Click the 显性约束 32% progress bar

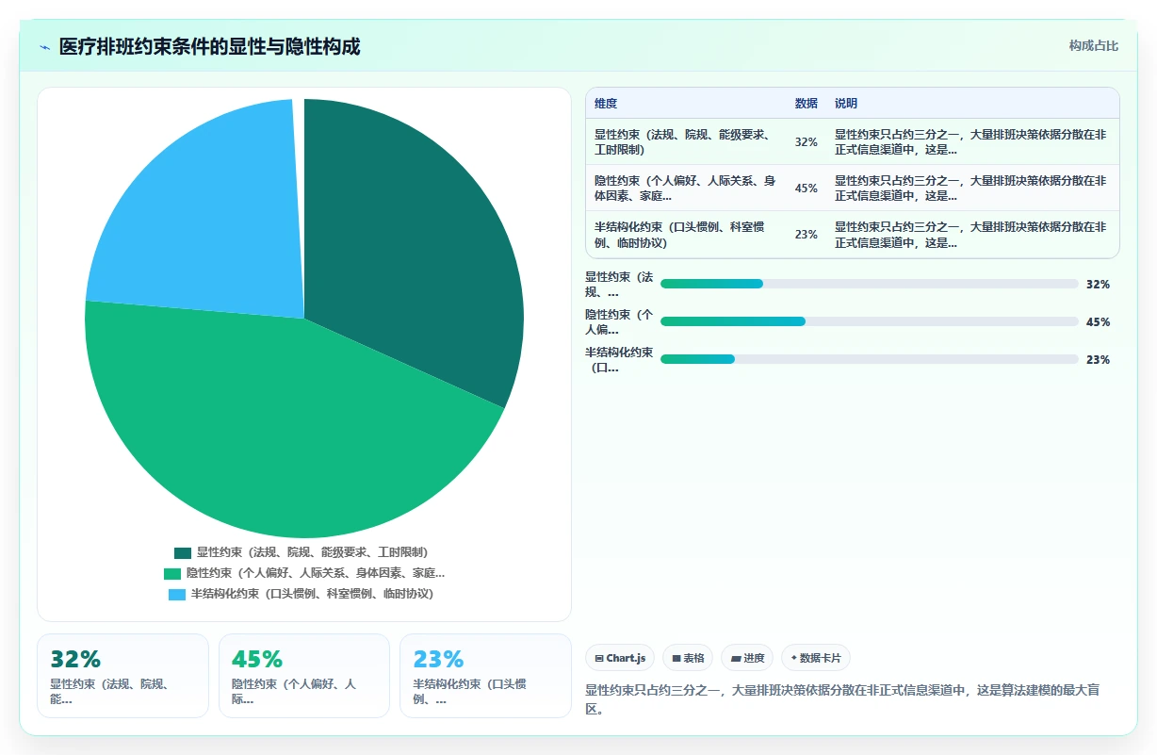(x=870, y=284)
